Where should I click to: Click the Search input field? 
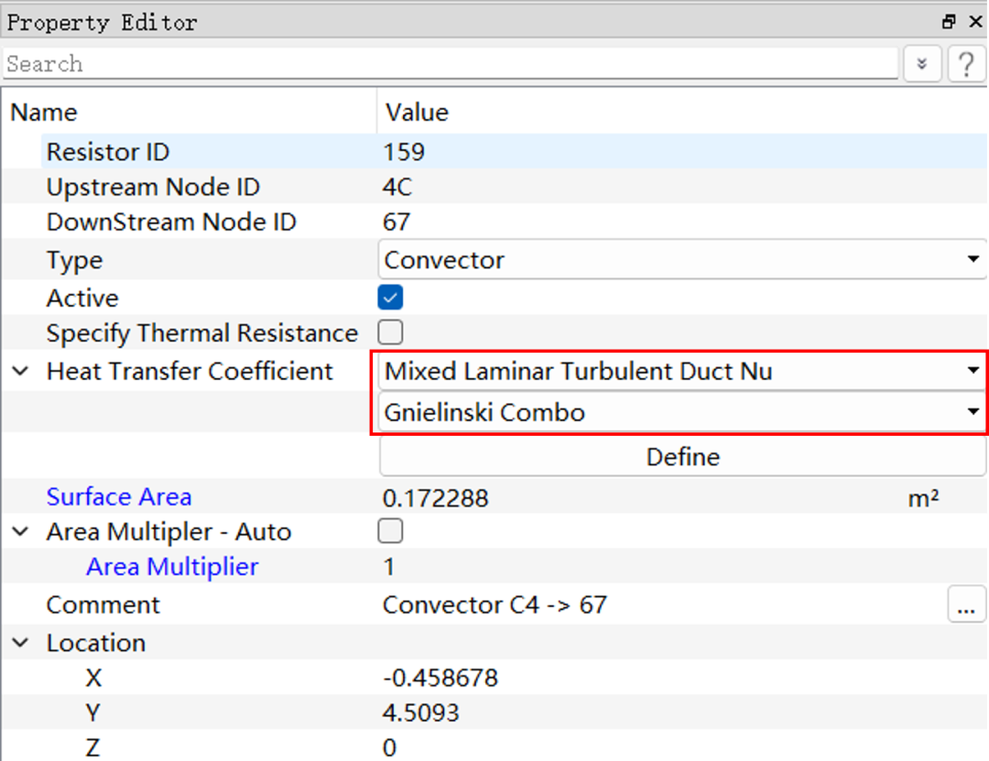[451, 64]
